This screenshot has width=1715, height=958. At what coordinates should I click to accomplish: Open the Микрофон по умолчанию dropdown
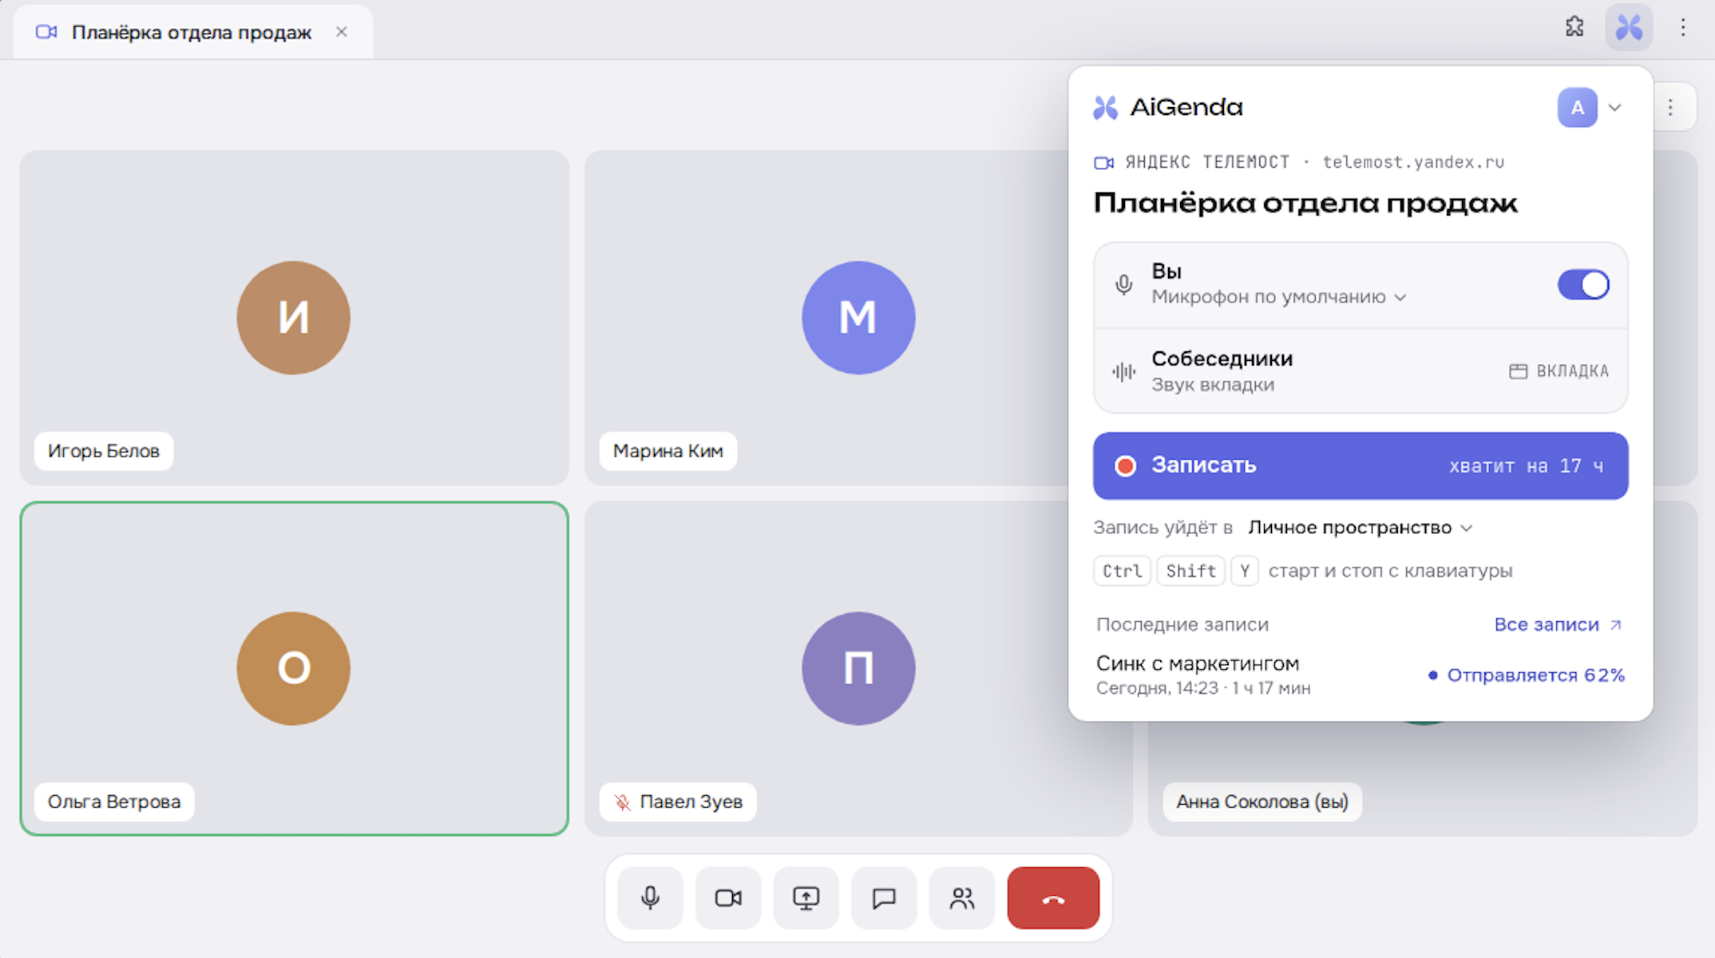(x=1278, y=297)
